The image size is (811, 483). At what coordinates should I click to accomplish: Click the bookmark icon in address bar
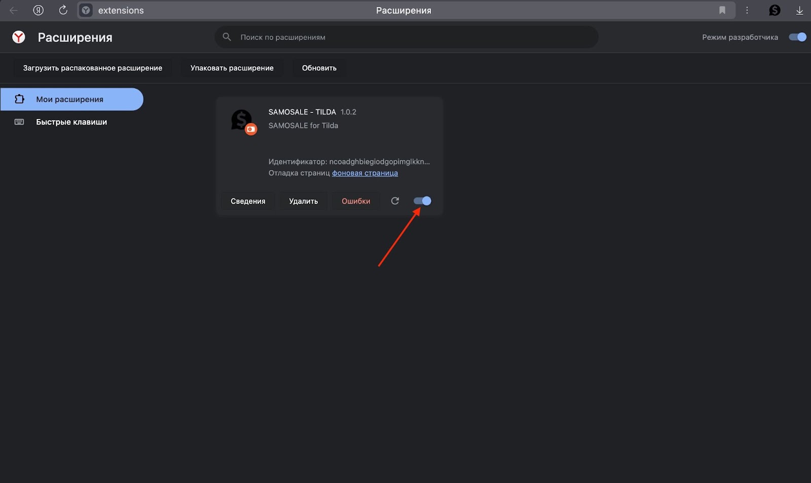tap(722, 10)
